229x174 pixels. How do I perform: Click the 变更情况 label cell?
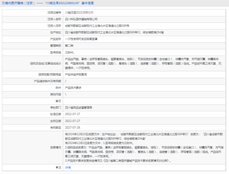(x=33, y=148)
